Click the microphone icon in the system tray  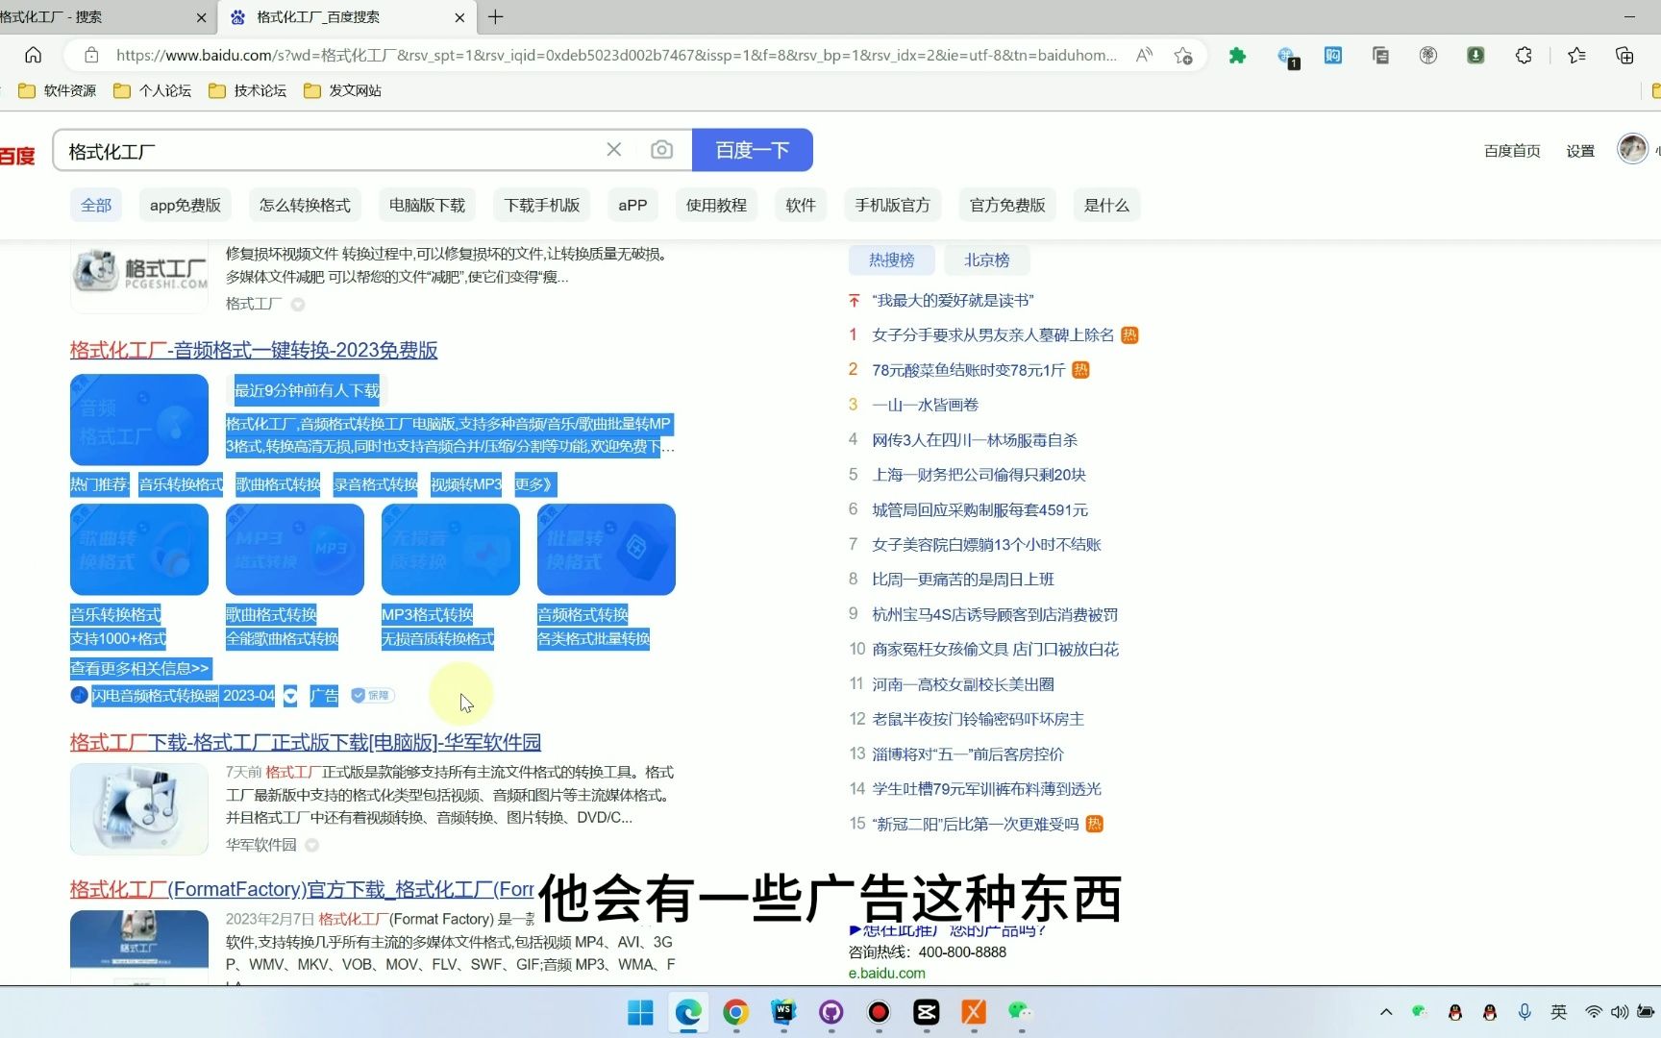(x=1525, y=1012)
